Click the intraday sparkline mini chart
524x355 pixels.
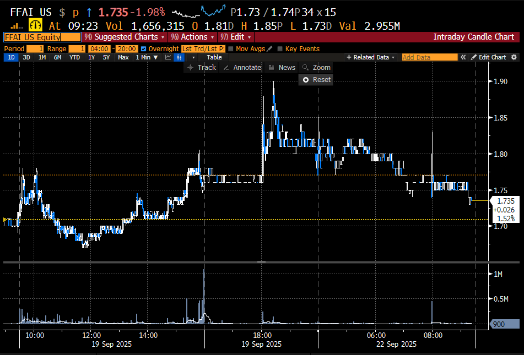tap(198, 12)
